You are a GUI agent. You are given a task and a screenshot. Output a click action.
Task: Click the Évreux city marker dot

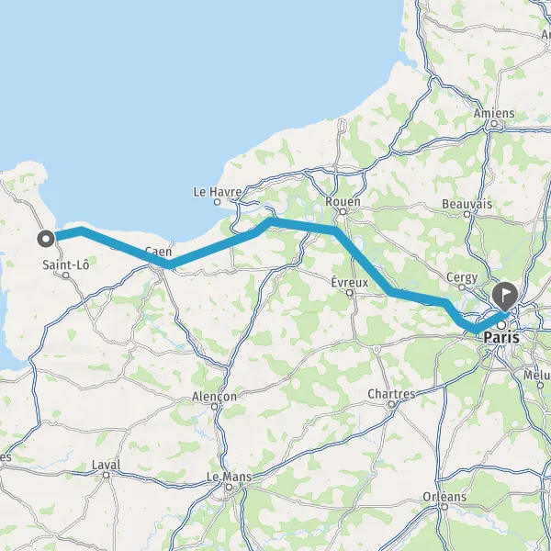pyautogui.click(x=349, y=293)
